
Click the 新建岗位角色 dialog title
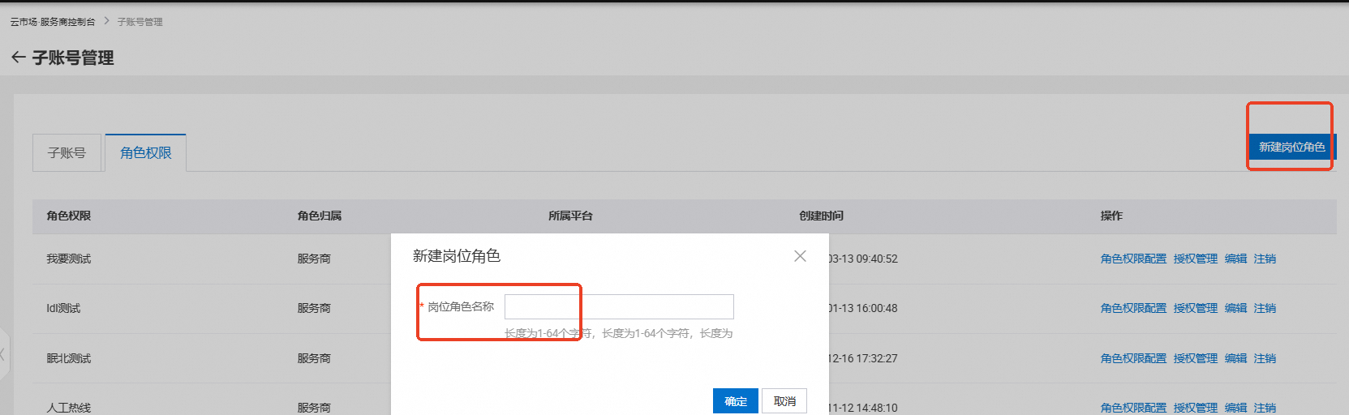click(457, 256)
